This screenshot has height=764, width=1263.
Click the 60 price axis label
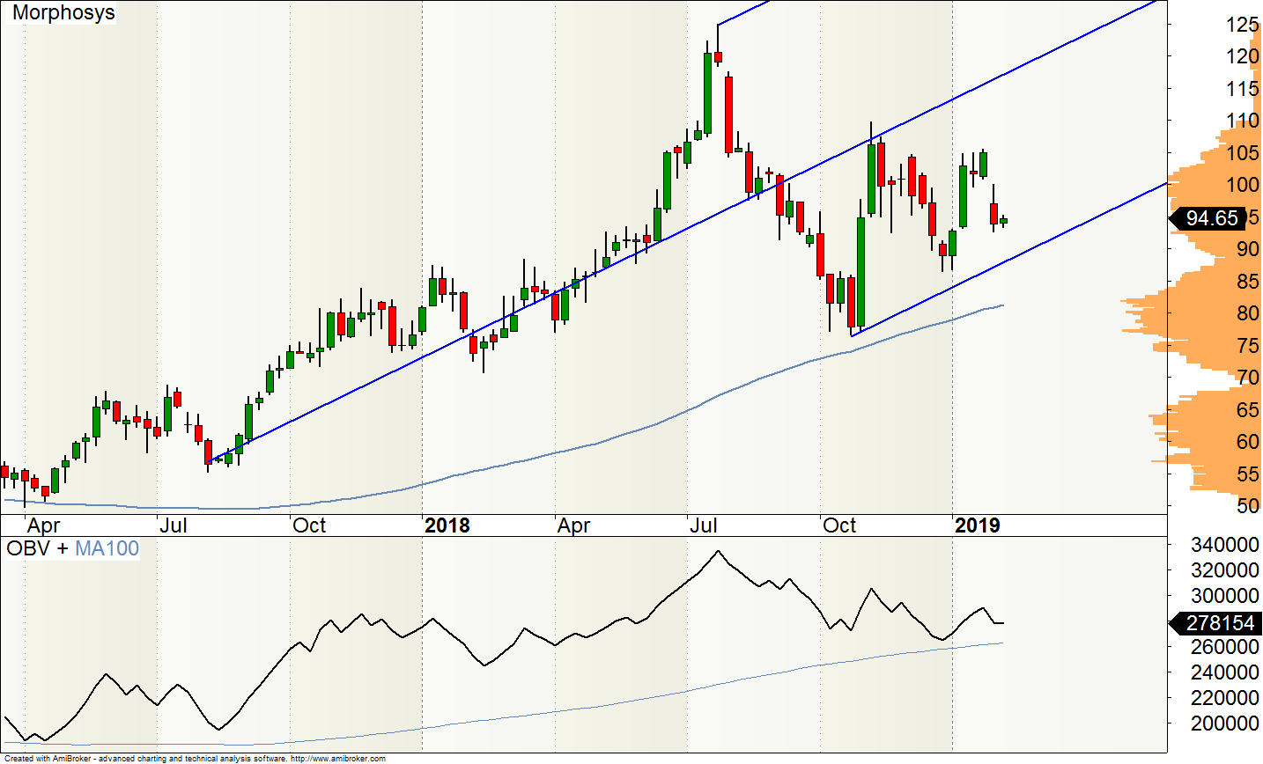[1247, 442]
